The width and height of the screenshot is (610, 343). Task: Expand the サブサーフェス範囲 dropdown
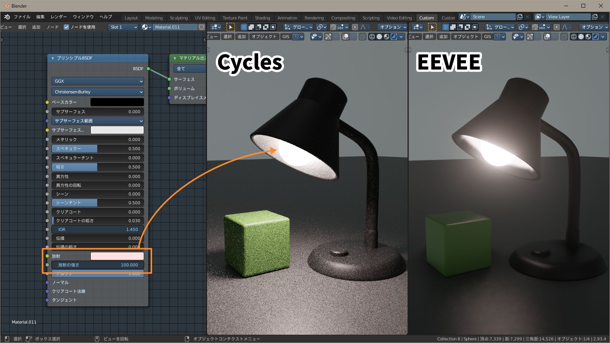98,121
